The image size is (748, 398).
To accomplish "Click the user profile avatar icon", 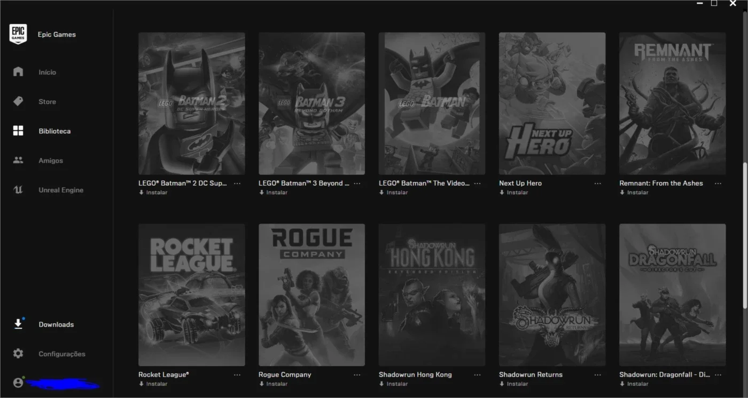I will click(x=18, y=383).
